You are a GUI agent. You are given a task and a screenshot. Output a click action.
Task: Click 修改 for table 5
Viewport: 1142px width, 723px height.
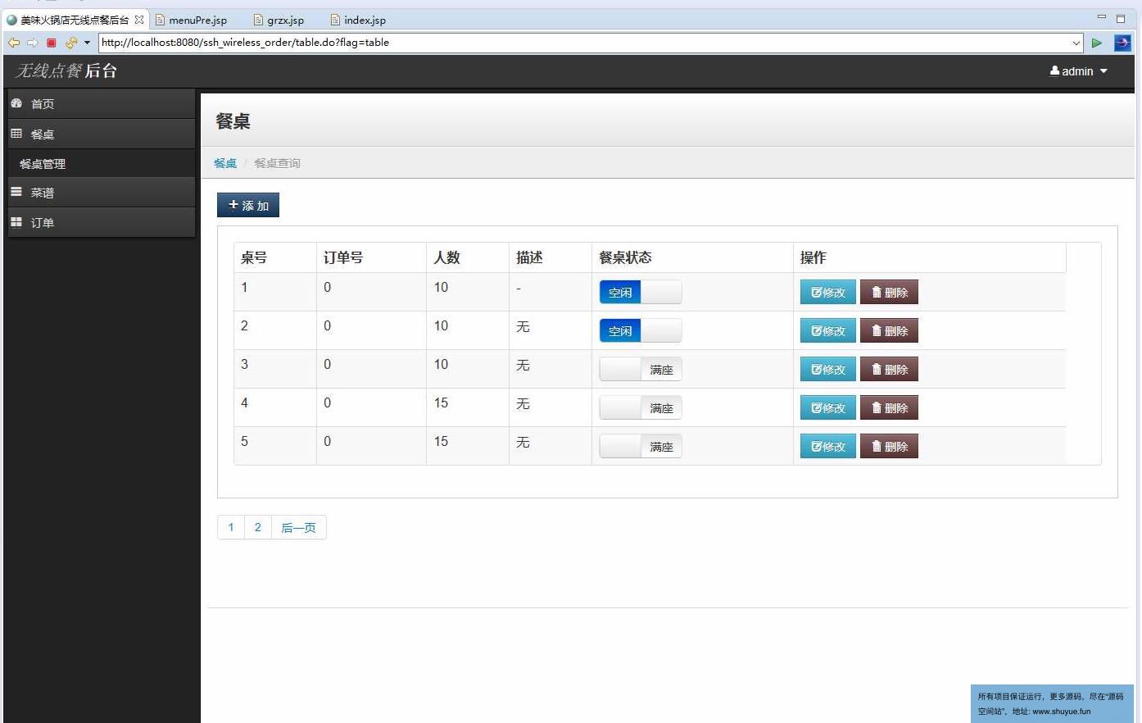tap(827, 446)
